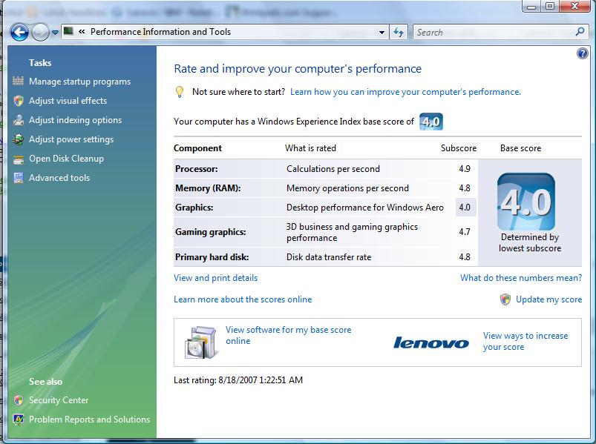The height and width of the screenshot is (444, 596).
Task: Open View software for my base score online
Action: 288,335
